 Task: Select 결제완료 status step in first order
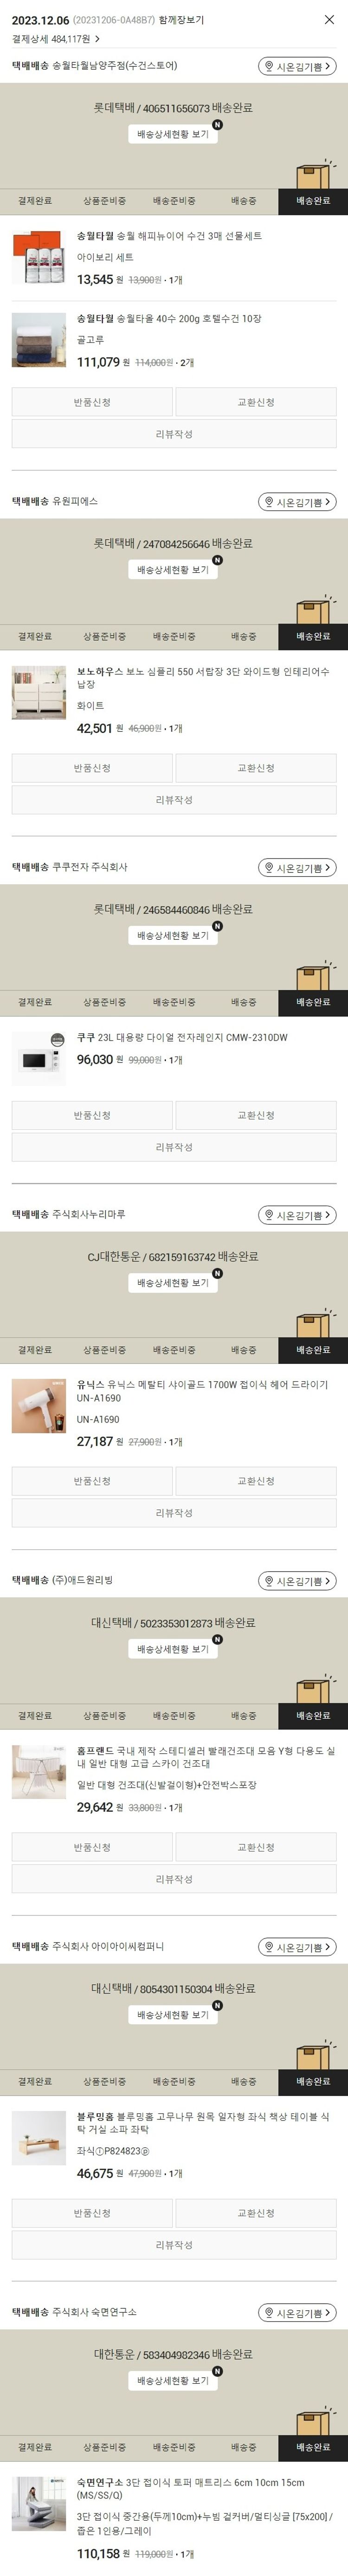point(35,201)
